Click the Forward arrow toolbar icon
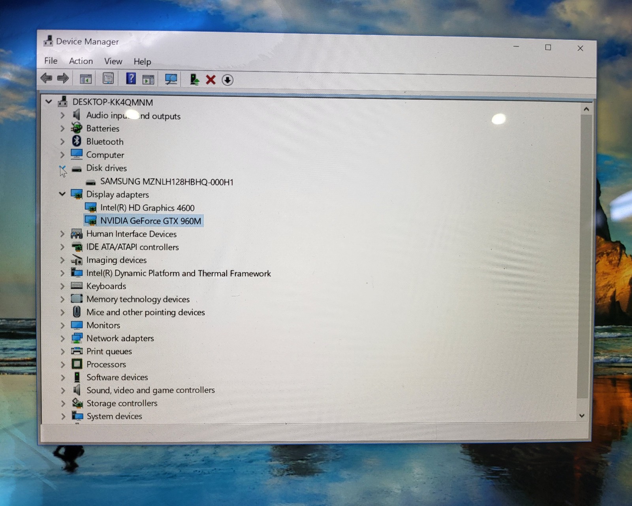 click(x=63, y=78)
